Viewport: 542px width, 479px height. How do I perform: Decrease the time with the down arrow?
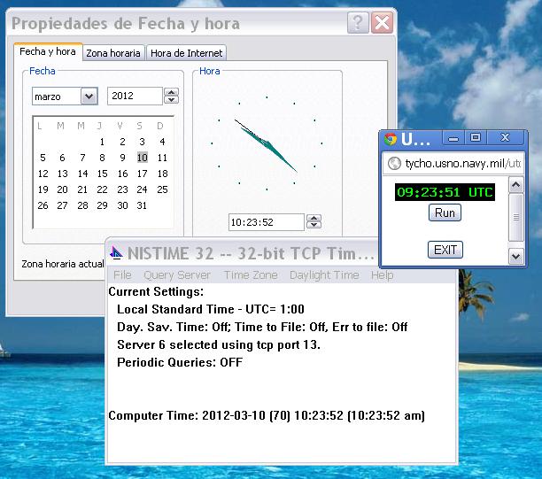click(313, 226)
